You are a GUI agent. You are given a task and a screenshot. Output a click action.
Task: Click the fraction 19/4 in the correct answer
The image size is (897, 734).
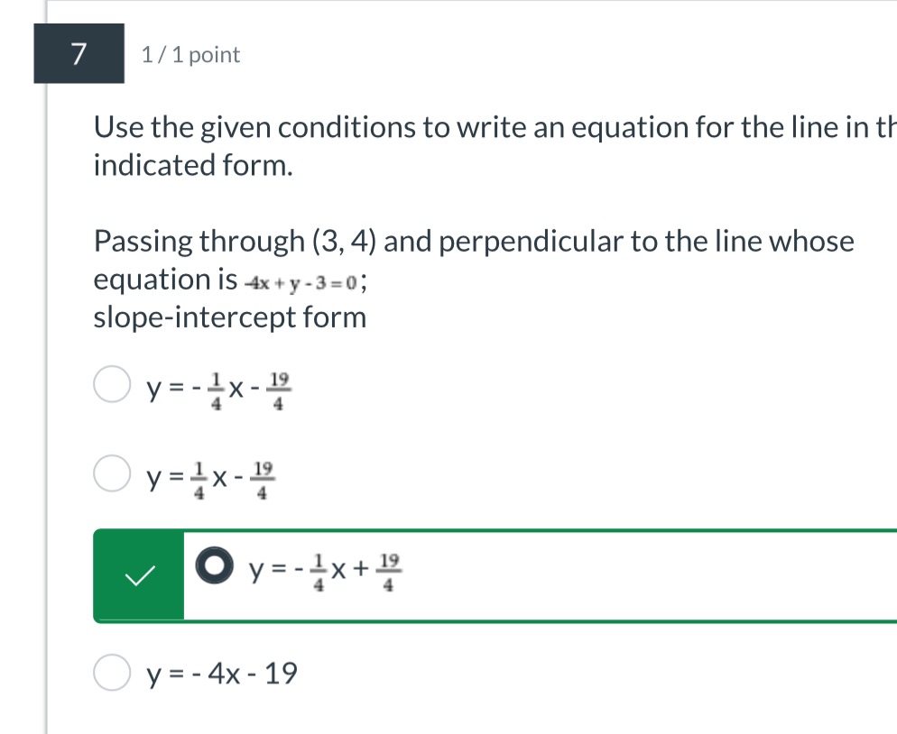click(389, 571)
